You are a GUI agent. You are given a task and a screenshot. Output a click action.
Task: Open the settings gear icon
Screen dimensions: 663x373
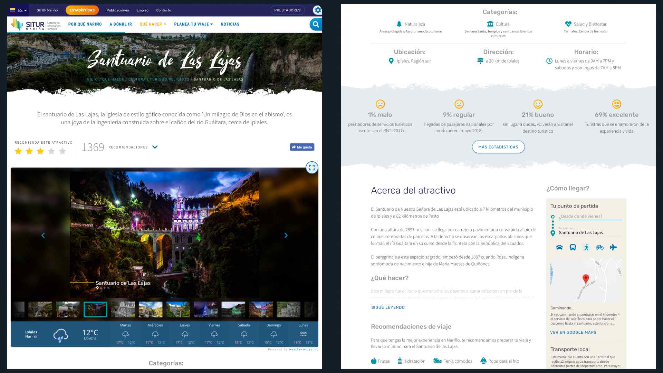coord(317,10)
